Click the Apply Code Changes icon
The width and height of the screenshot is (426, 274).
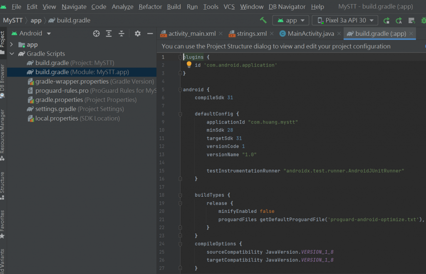(399, 20)
